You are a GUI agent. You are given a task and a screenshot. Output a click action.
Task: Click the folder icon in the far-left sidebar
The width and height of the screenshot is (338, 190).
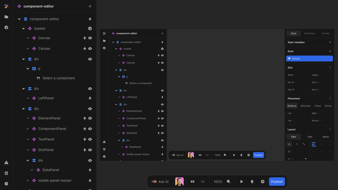pos(6,17)
